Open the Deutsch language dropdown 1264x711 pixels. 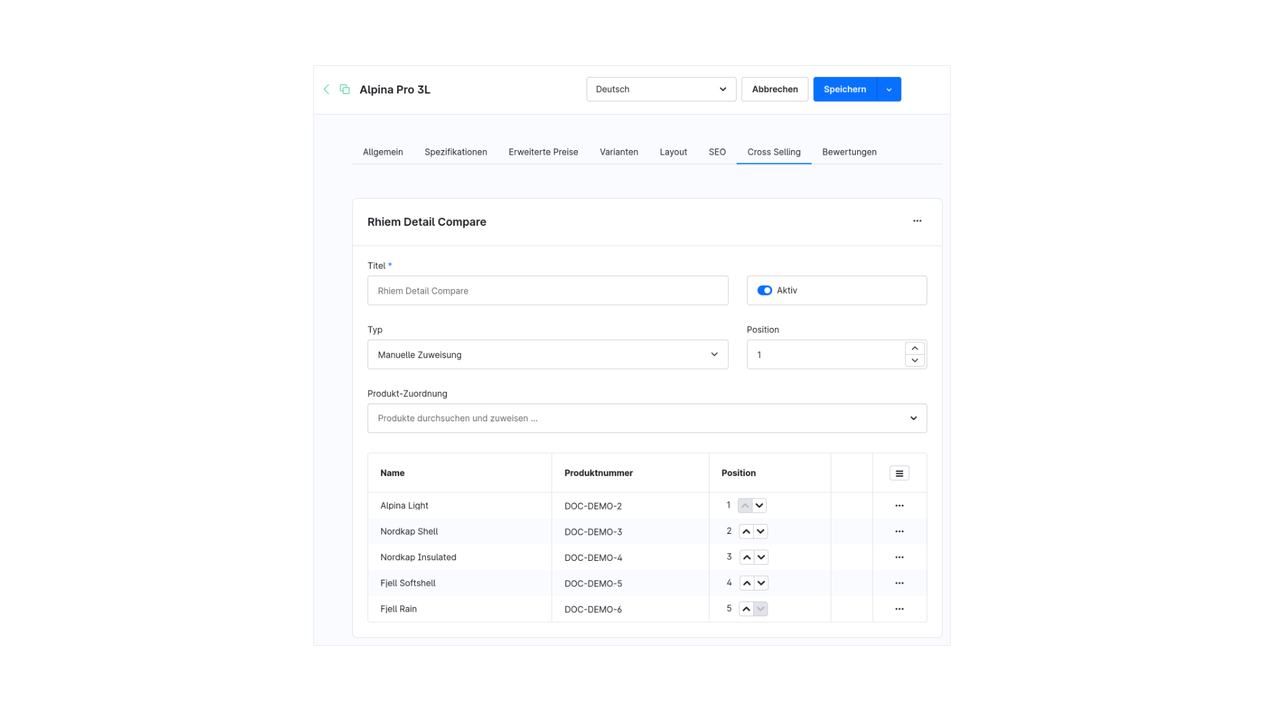661,89
